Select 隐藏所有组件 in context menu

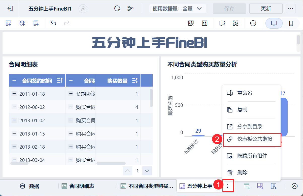coord(251,156)
